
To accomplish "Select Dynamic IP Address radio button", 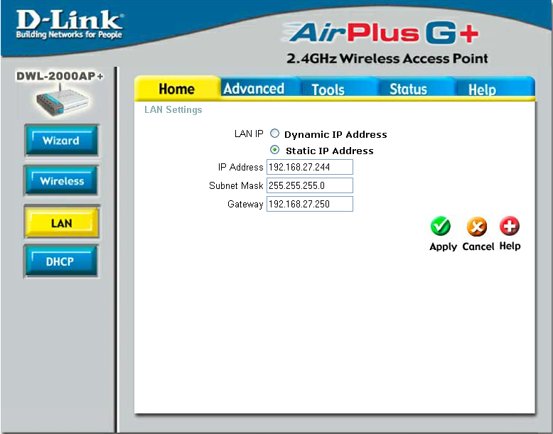I will (274, 134).
